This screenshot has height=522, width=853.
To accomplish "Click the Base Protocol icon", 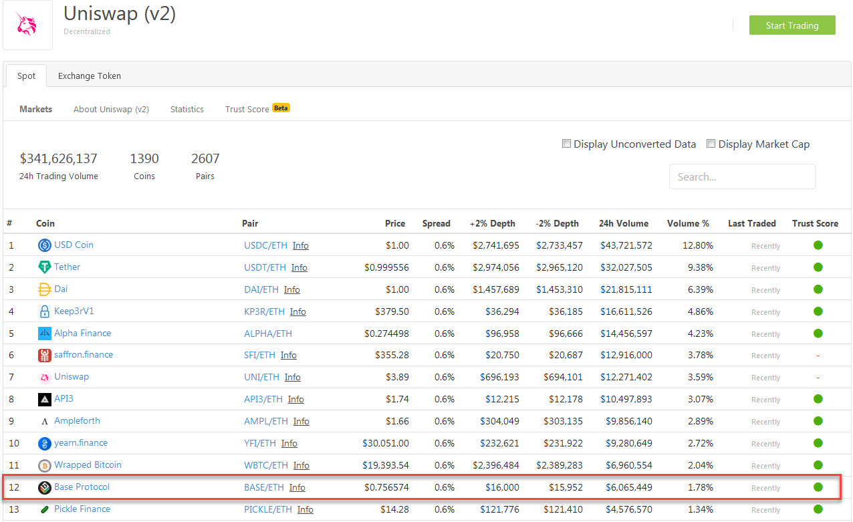I will point(45,487).
